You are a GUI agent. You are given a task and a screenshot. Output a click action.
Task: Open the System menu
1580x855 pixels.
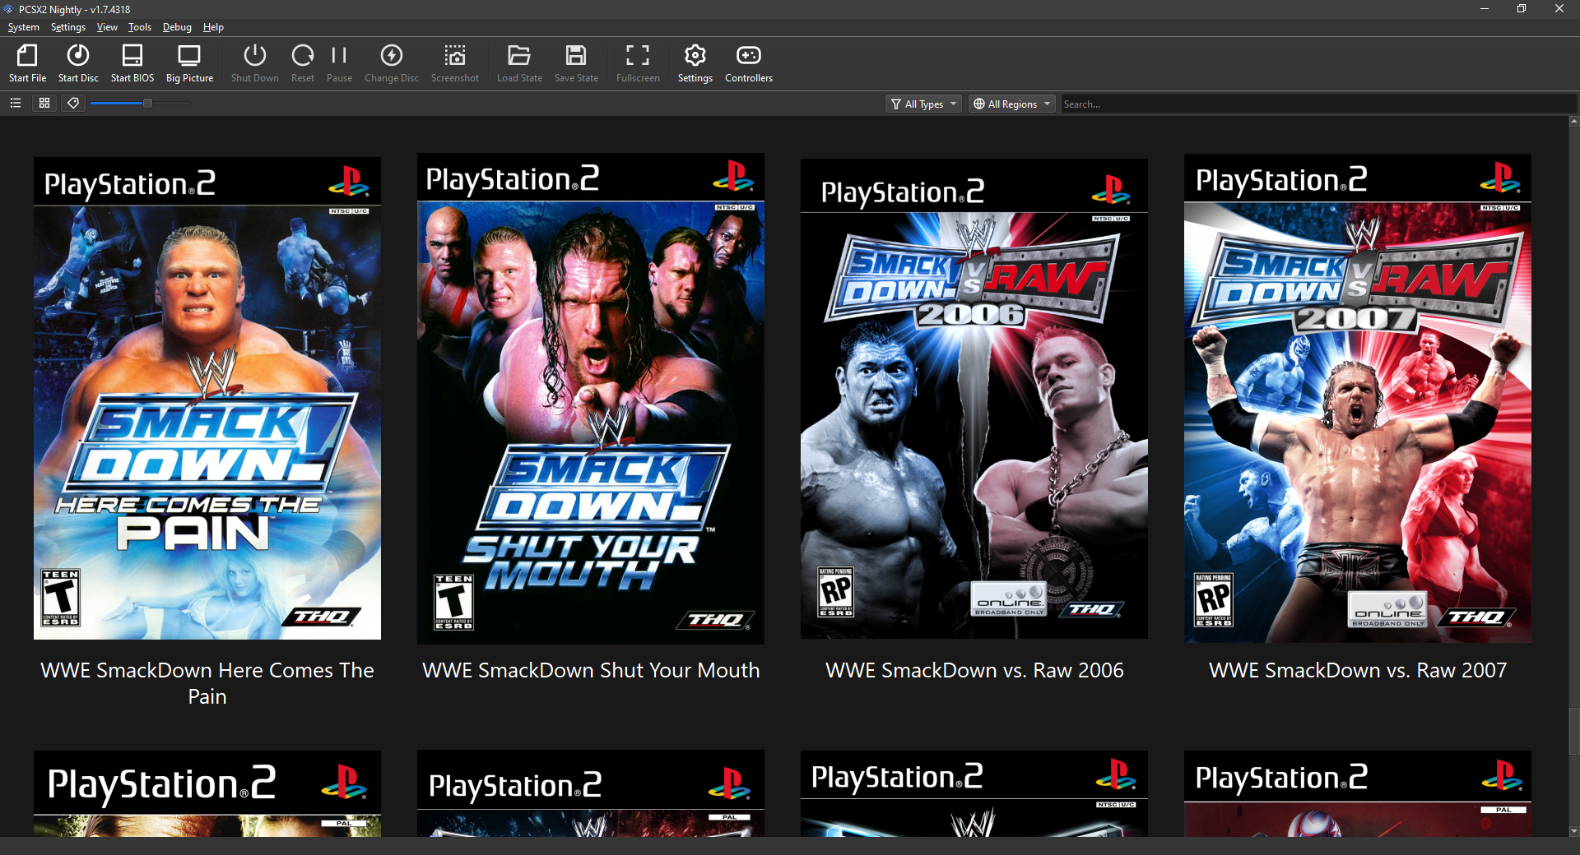[23, 27]
